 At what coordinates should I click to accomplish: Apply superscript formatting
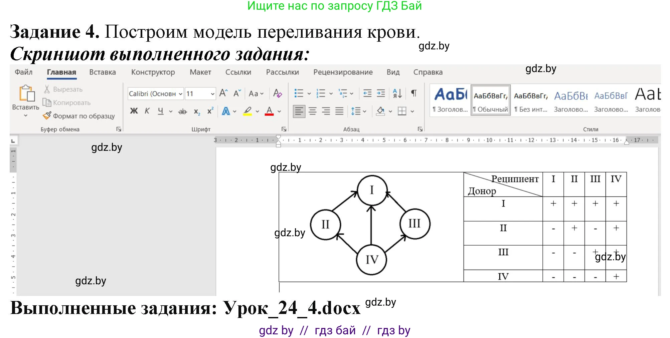click(210, 110)
